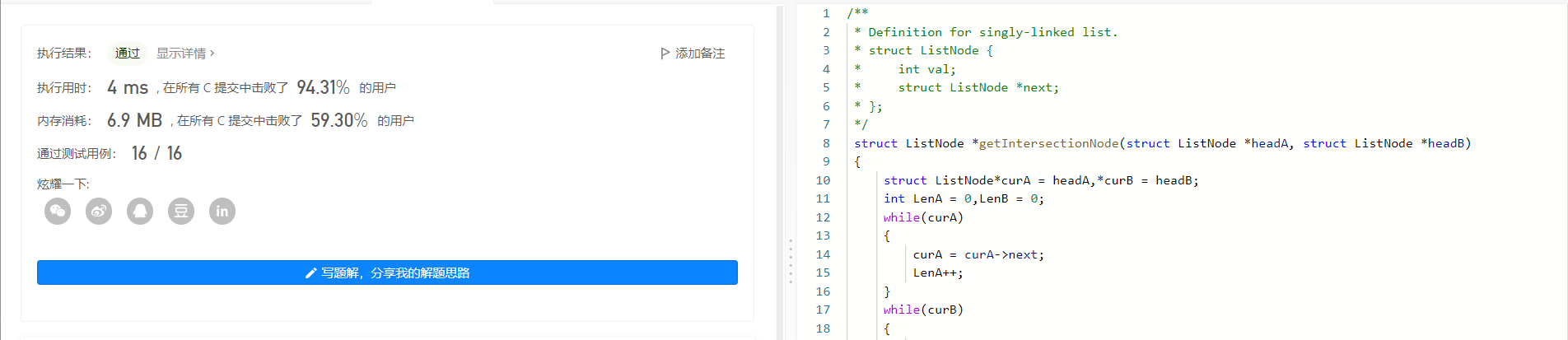Click 写题解，分享我的解题思路 button
1568x340 pixels.
(x=387, y=272)
